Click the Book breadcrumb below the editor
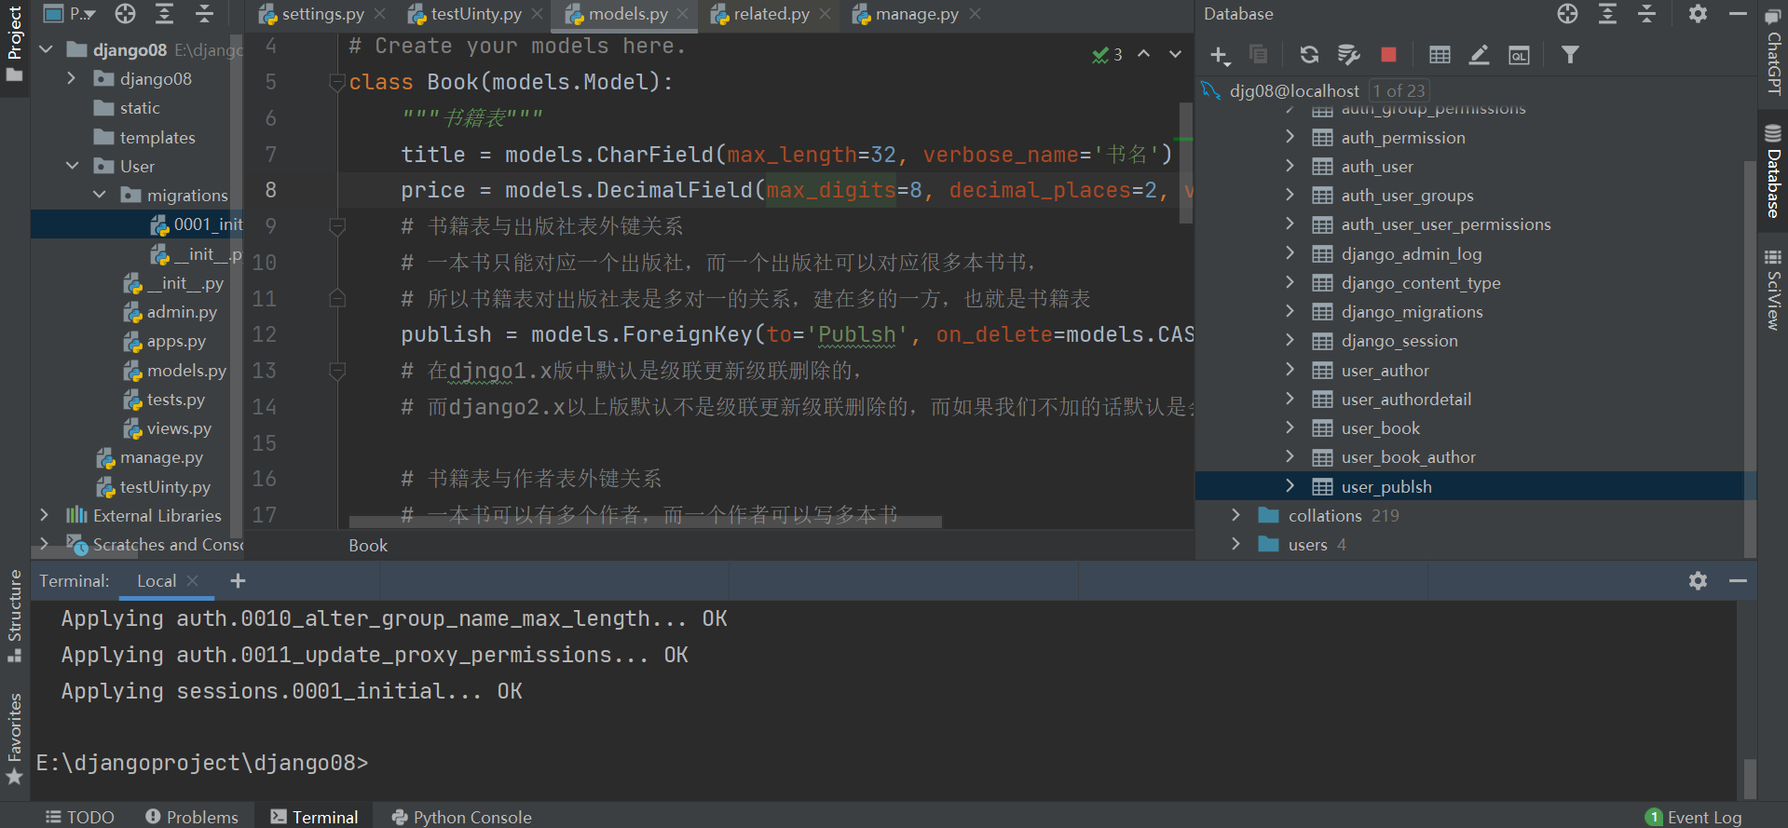Viewport: 1788px width, 828px height. coord(368,545)
